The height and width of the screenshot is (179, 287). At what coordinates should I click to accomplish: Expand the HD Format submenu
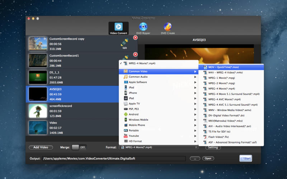(x=159, y=141)
